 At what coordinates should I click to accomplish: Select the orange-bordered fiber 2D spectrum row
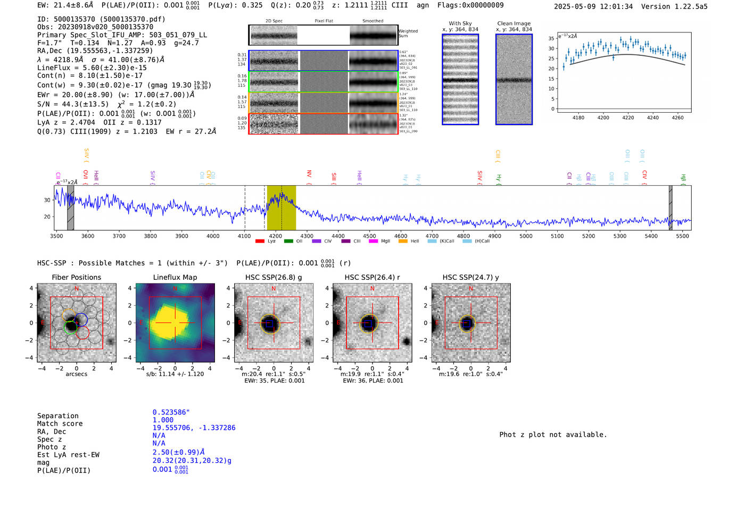(324, 103)
